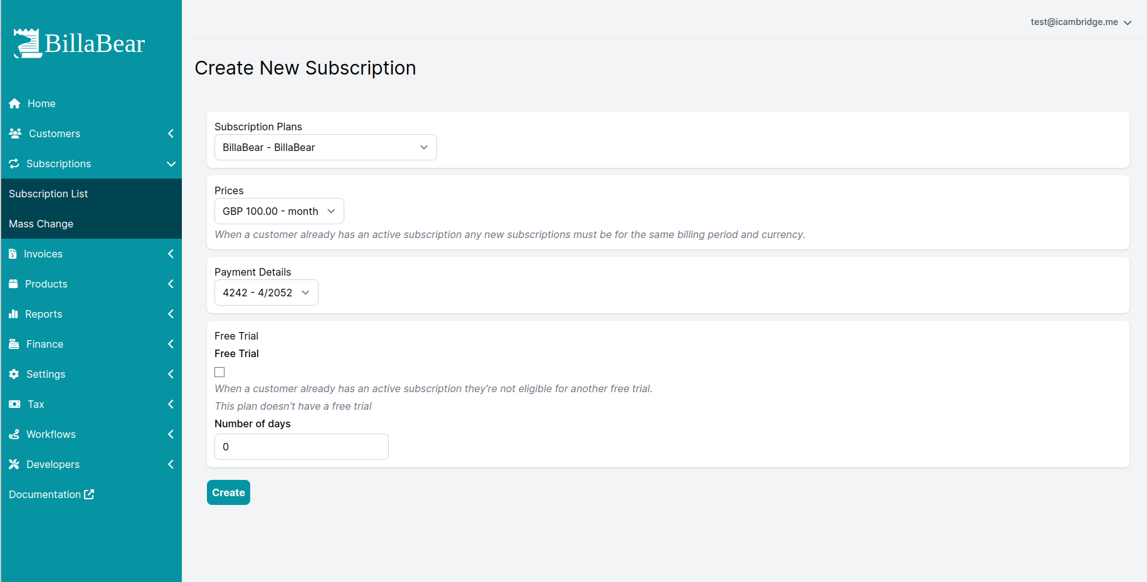
Task: Expand the Settings menu chevron
Action: pyautogui.click(x=171, y=374)
